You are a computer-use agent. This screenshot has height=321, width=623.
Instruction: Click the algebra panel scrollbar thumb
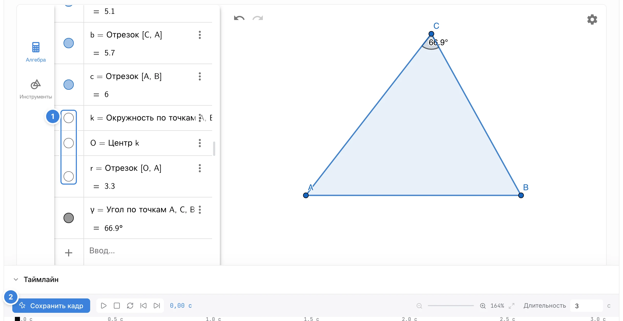pos(214,149)
